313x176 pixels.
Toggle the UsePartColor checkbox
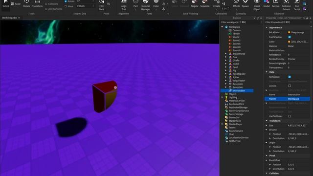click(x=290, y=116)
